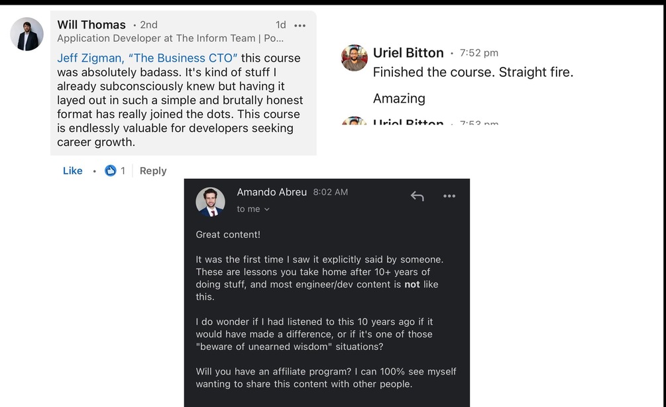Click the email reply arrow icon
666x407 pixels.
pyautogui.click(x=417, y=196)
